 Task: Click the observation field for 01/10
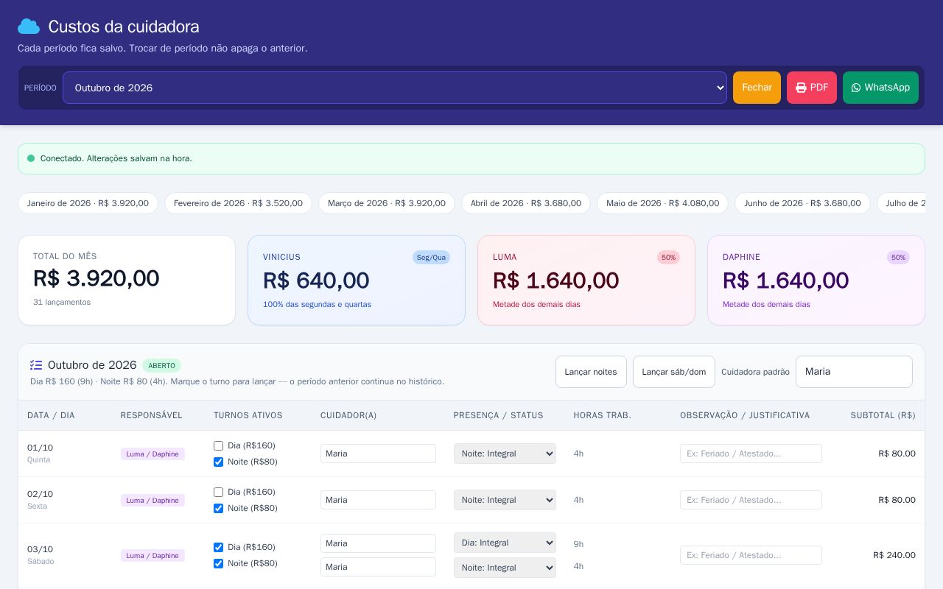point(751,454)
